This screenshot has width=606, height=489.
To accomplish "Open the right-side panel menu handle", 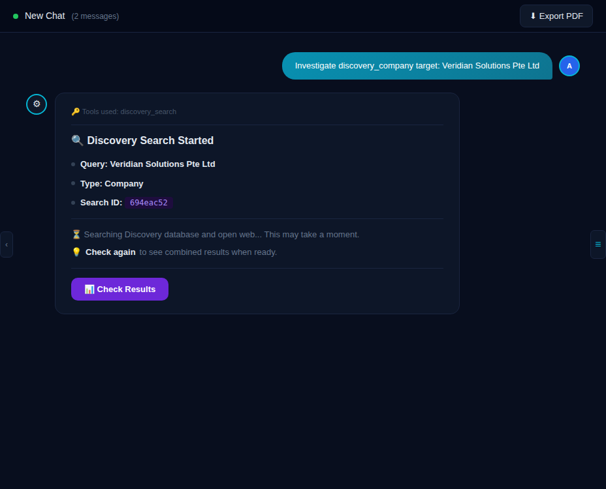I will tap(598, 244).
